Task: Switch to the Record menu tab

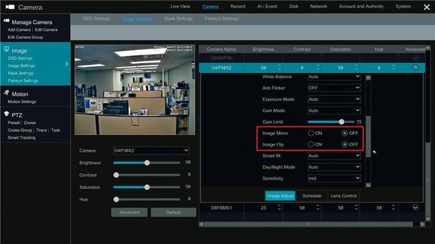Action: coord(238,6)
